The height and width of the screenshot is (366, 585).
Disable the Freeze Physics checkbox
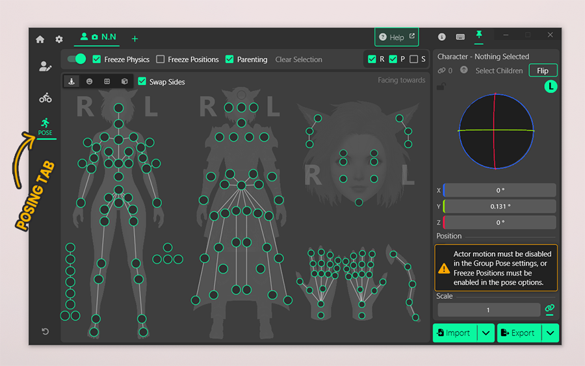(97, 59)
